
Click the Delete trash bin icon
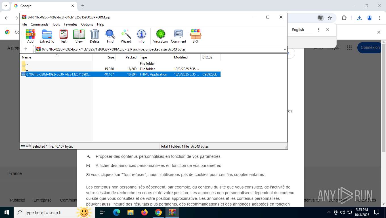pyautogui.click(x=95, y=36)
